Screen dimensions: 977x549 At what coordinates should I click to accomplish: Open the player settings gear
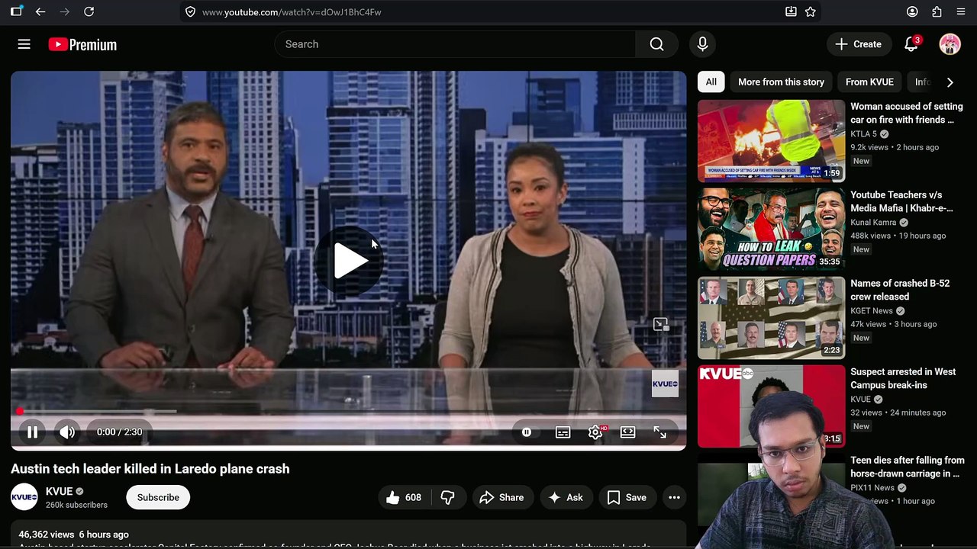pyautogui.click(x=595, y=432)
